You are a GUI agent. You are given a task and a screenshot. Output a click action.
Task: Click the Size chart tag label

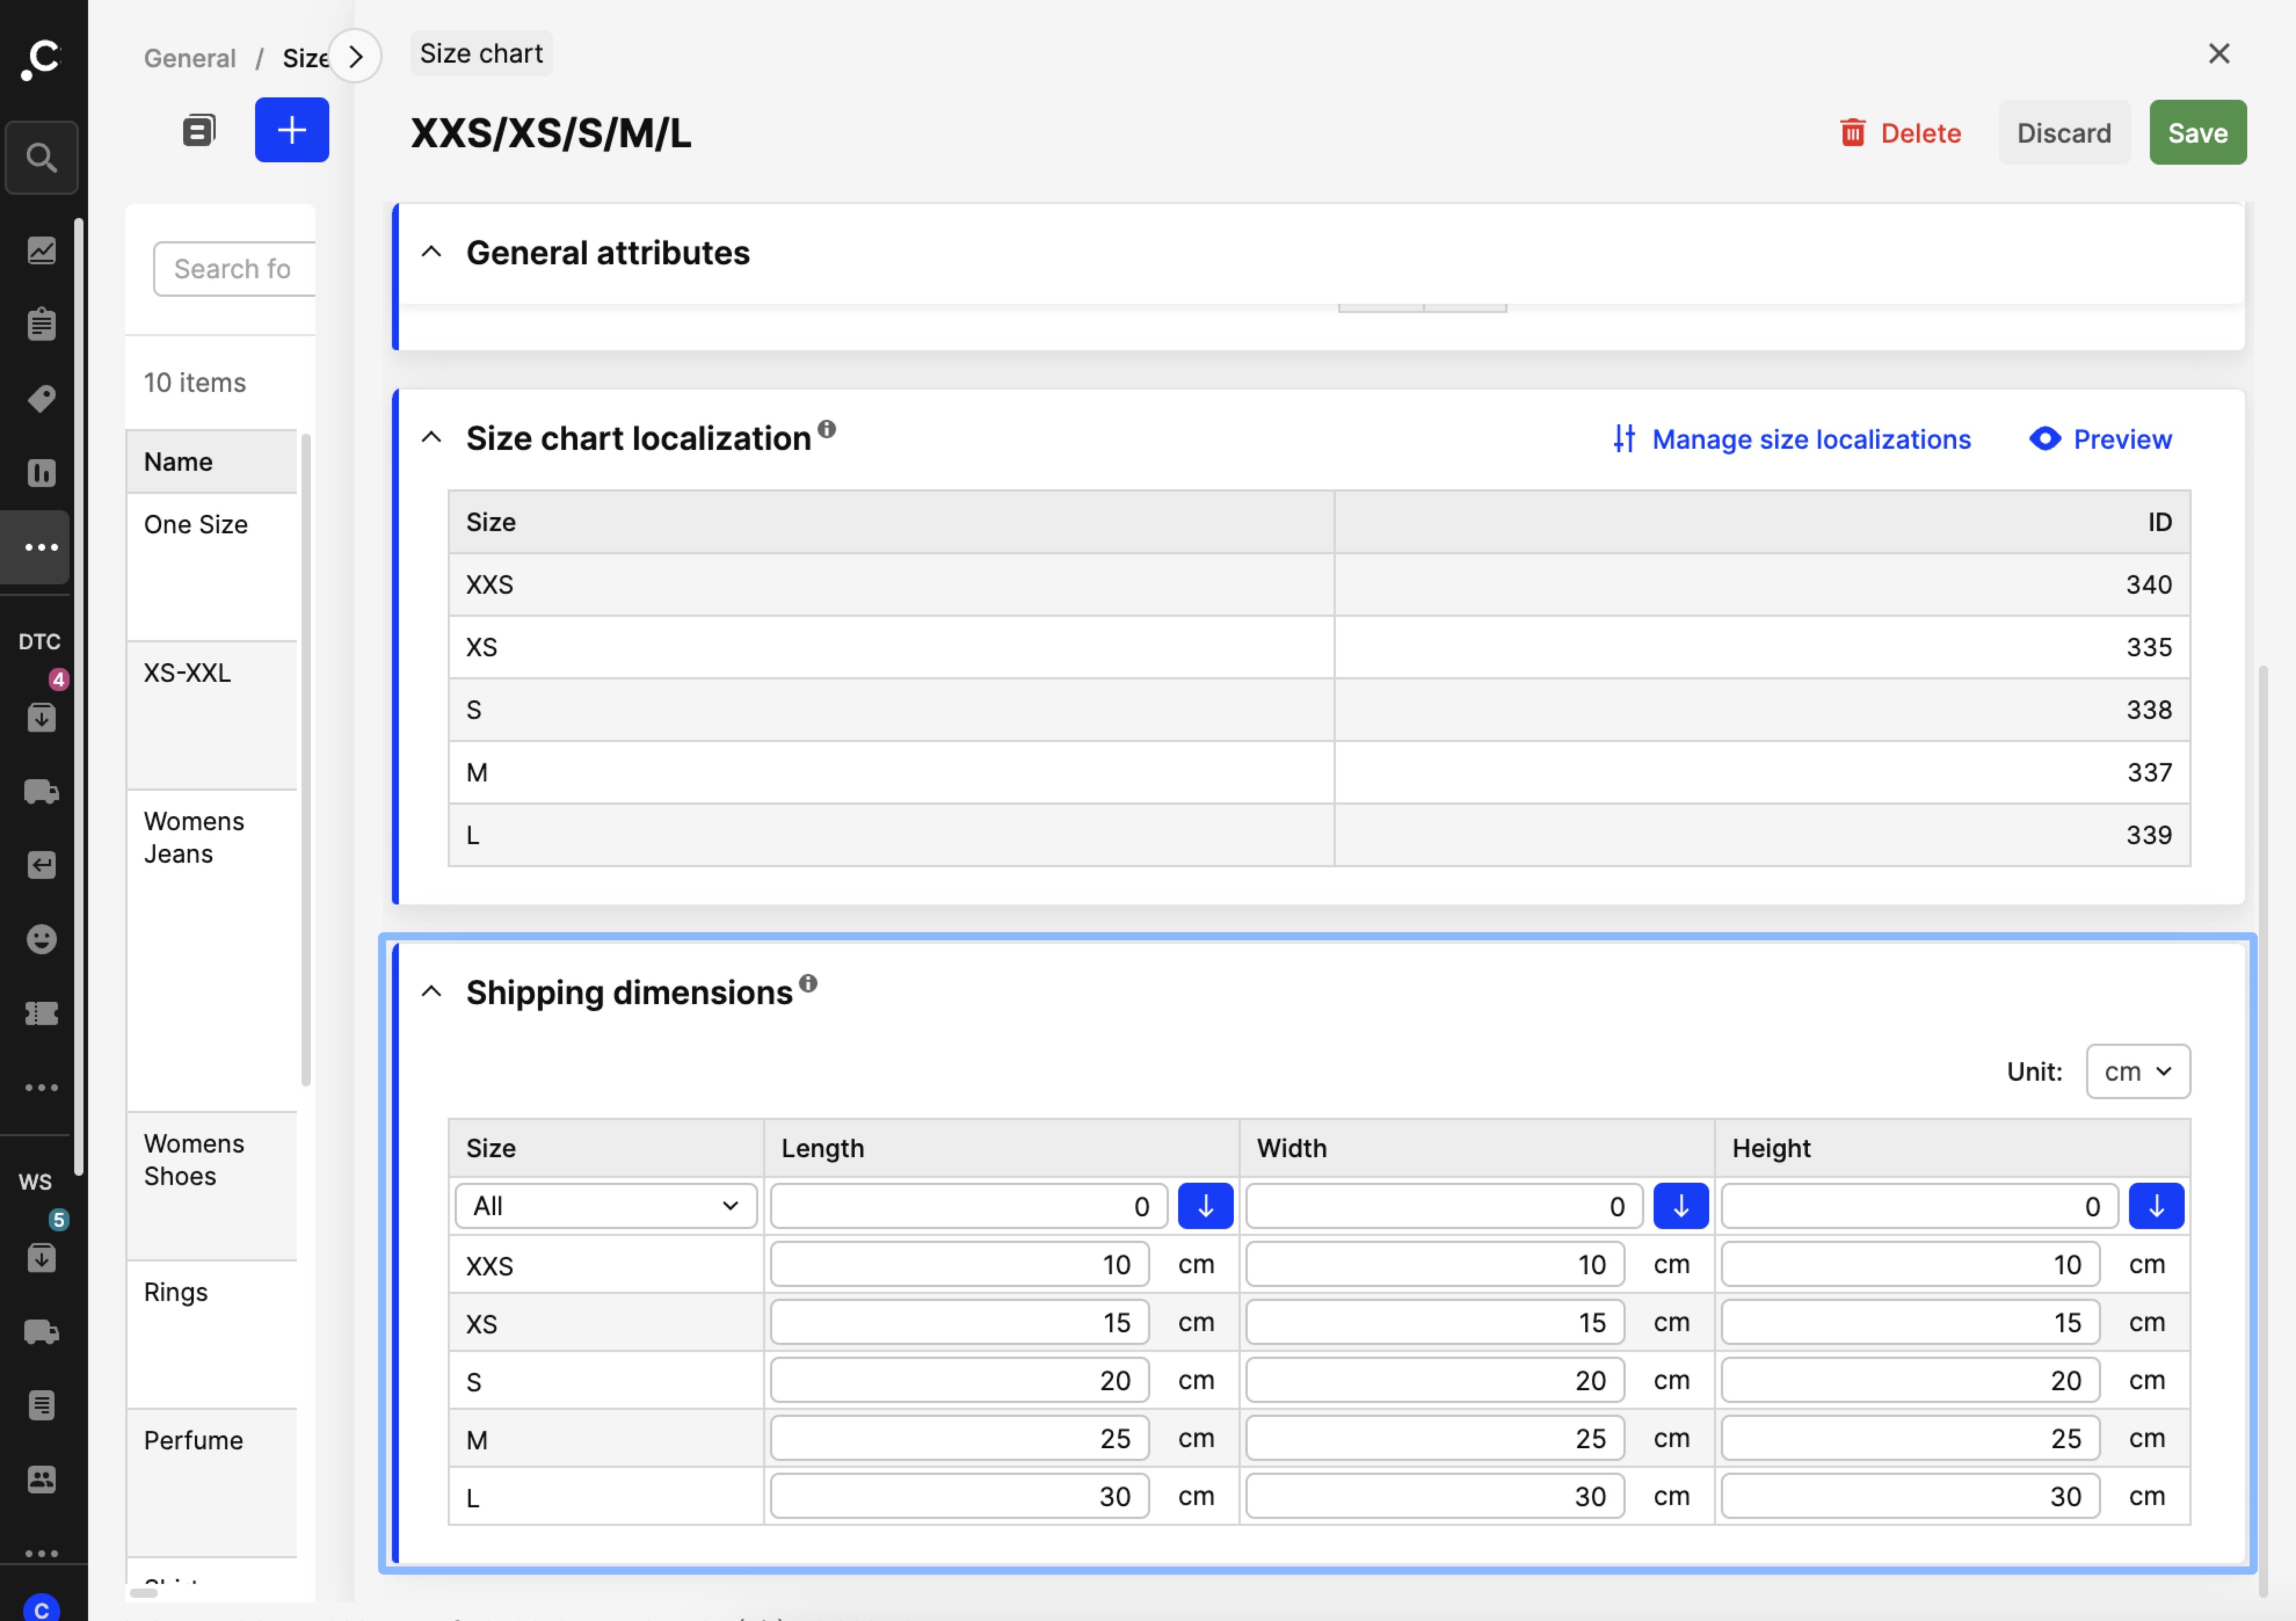point(481,54)
